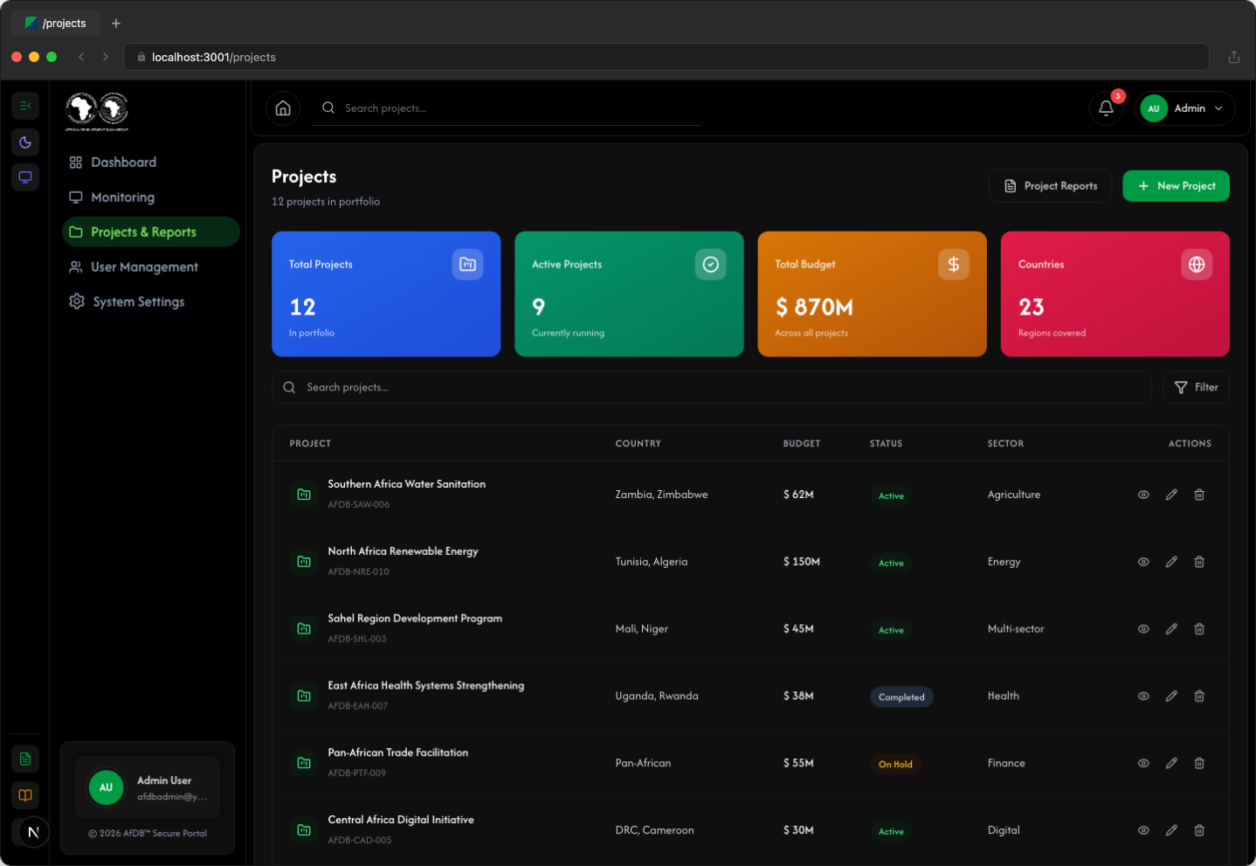The height and width of the screenshot is (866, 1256).
Task: Select the monitor display theme icon
Action: (x=25, y=177)
